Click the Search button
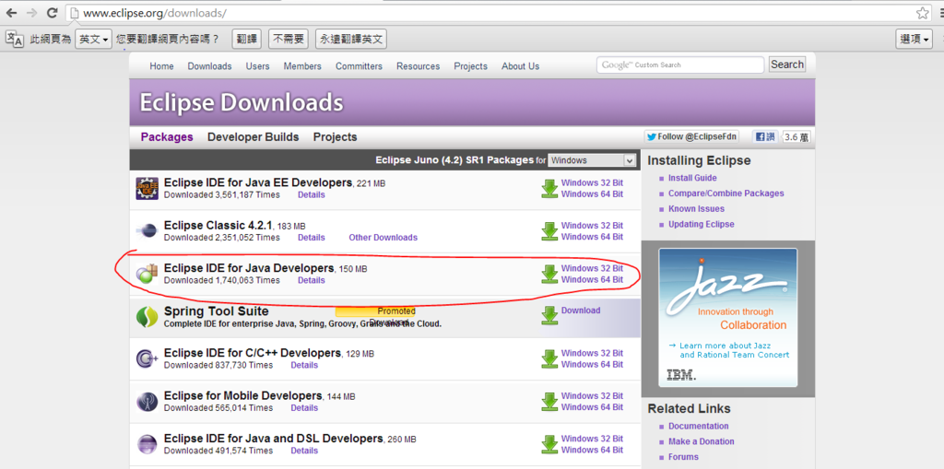944x469 pixels. click(787, 64)
